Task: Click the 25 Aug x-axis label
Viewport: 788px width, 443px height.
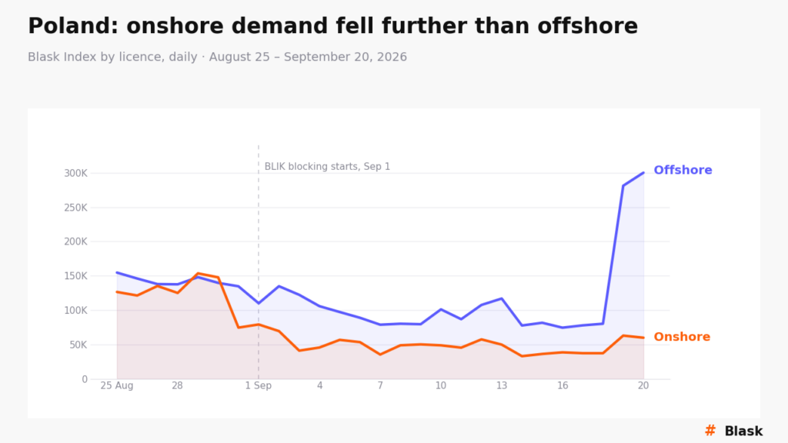Action: (117, 386)
